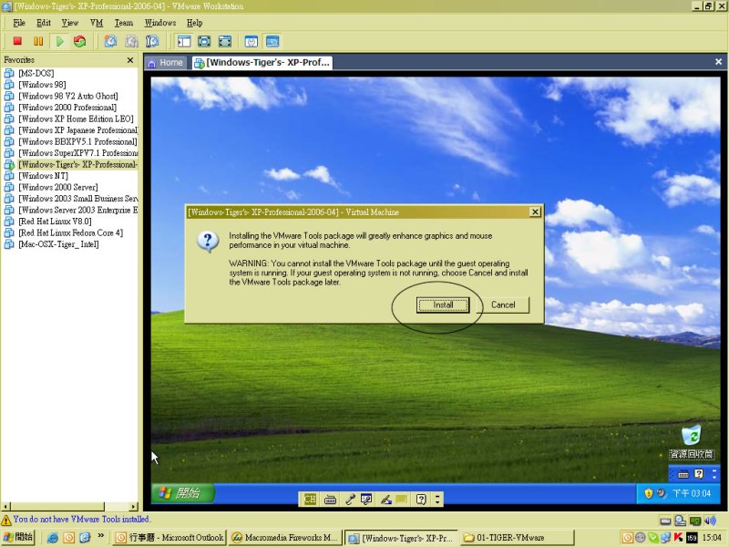
Task: Switch to Console view via toolbar icon
Action: pyautogui.click(x=272, y=41)
